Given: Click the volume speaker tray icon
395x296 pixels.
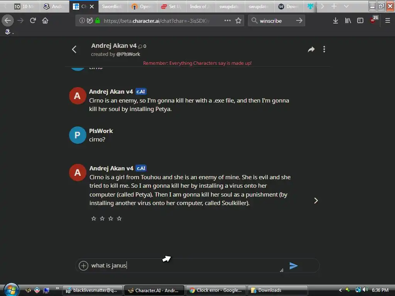Looking at the screenshot, I should pyautogui.click(x=365, y=290).
